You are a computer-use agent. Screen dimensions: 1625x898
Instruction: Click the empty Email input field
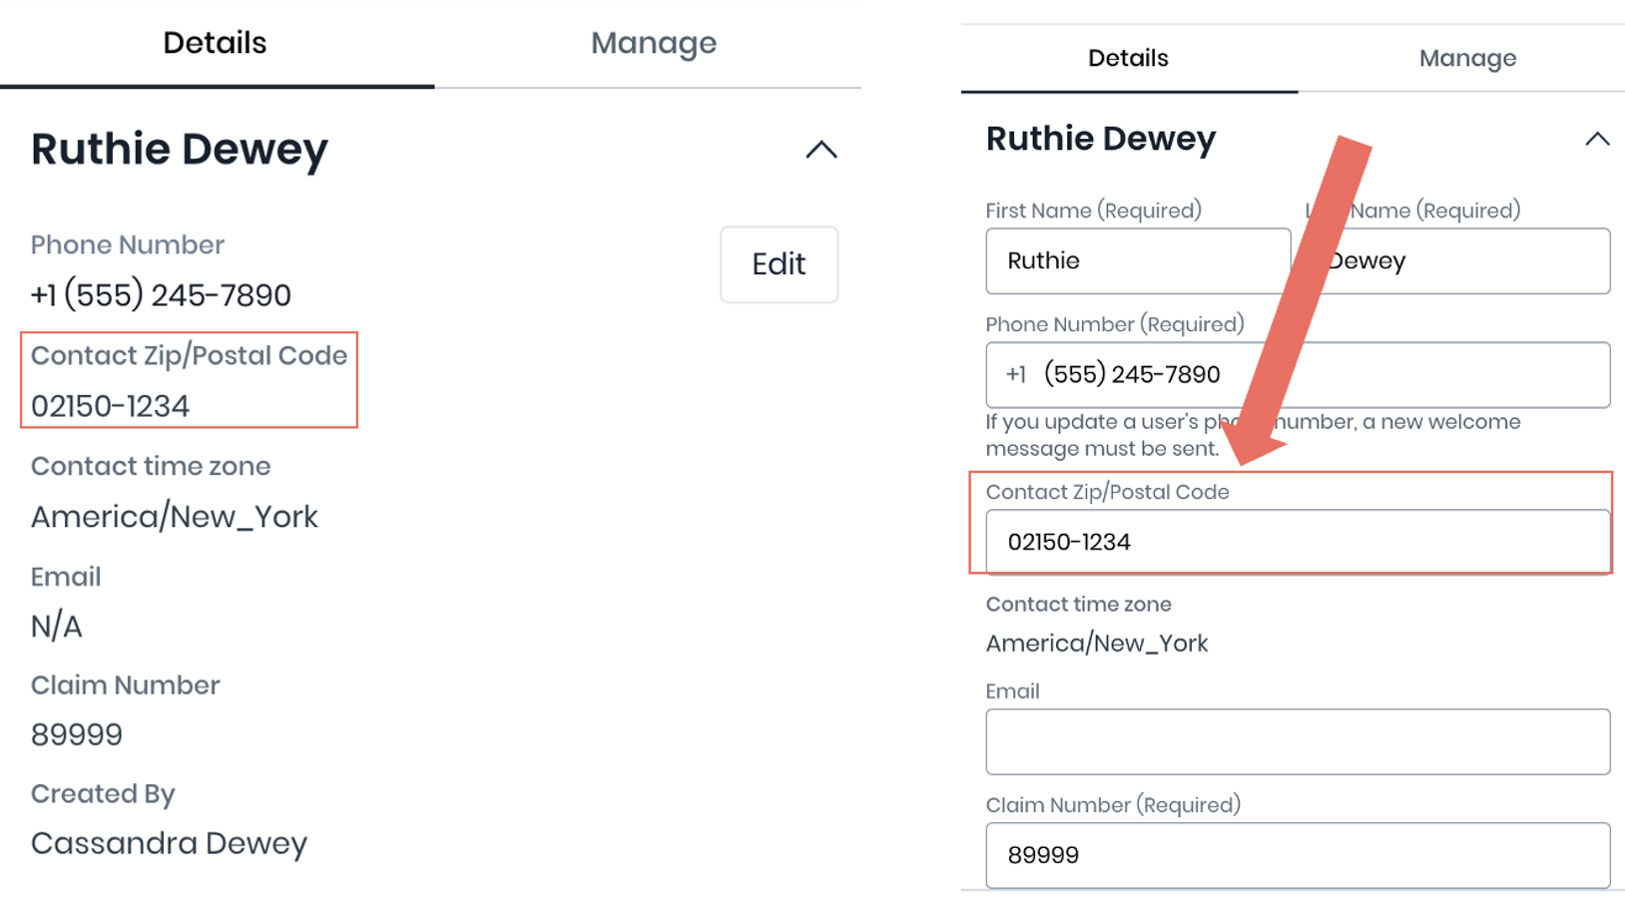[x=1297, y=741]
